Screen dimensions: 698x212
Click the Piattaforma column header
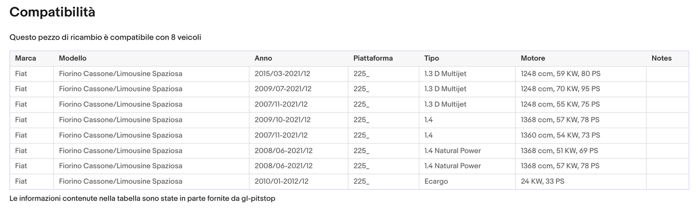click(373, 58)
